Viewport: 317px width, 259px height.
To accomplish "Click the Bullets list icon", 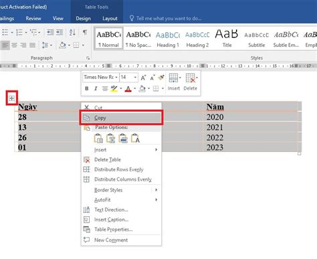I will (x=5, y=33).
